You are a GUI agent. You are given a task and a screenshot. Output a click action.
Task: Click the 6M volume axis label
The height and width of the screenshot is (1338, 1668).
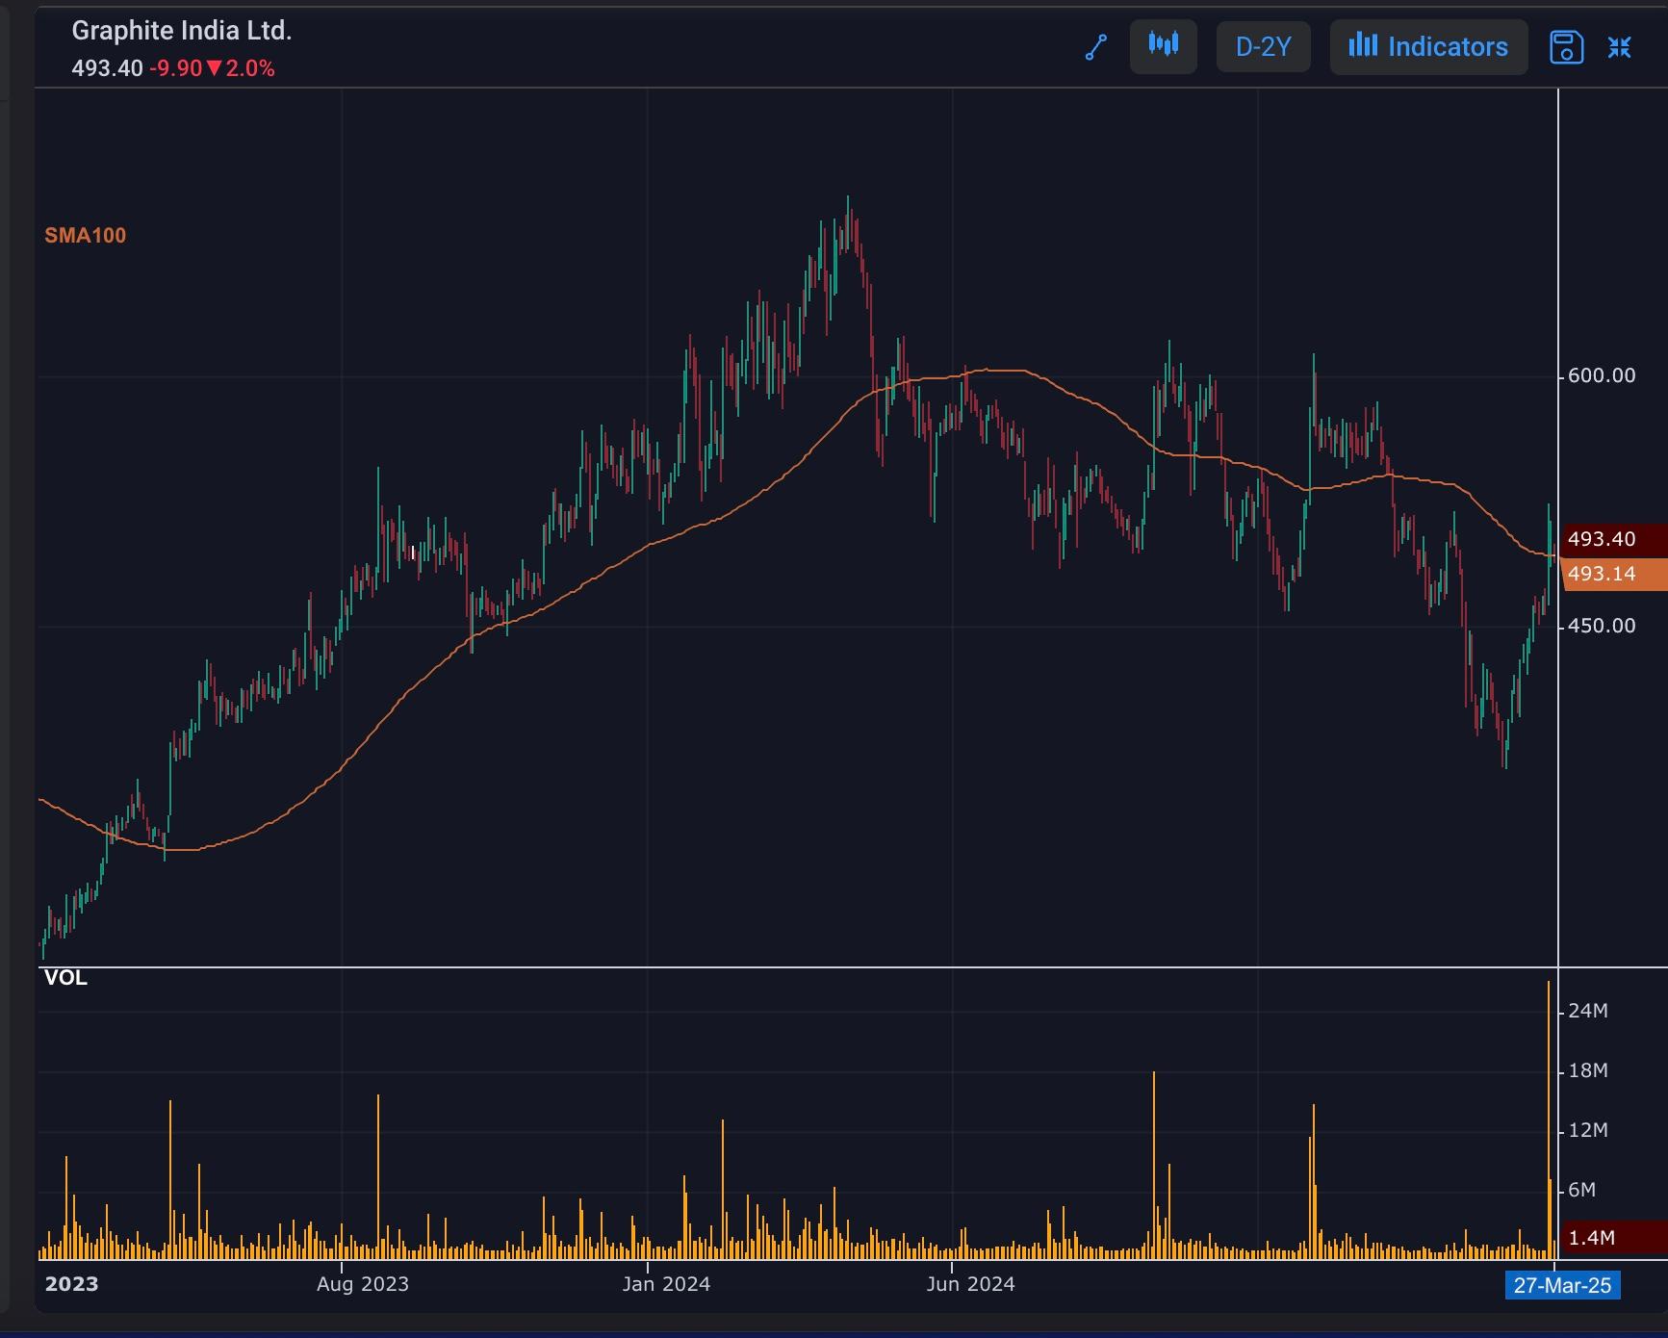pos(1582,1190)
